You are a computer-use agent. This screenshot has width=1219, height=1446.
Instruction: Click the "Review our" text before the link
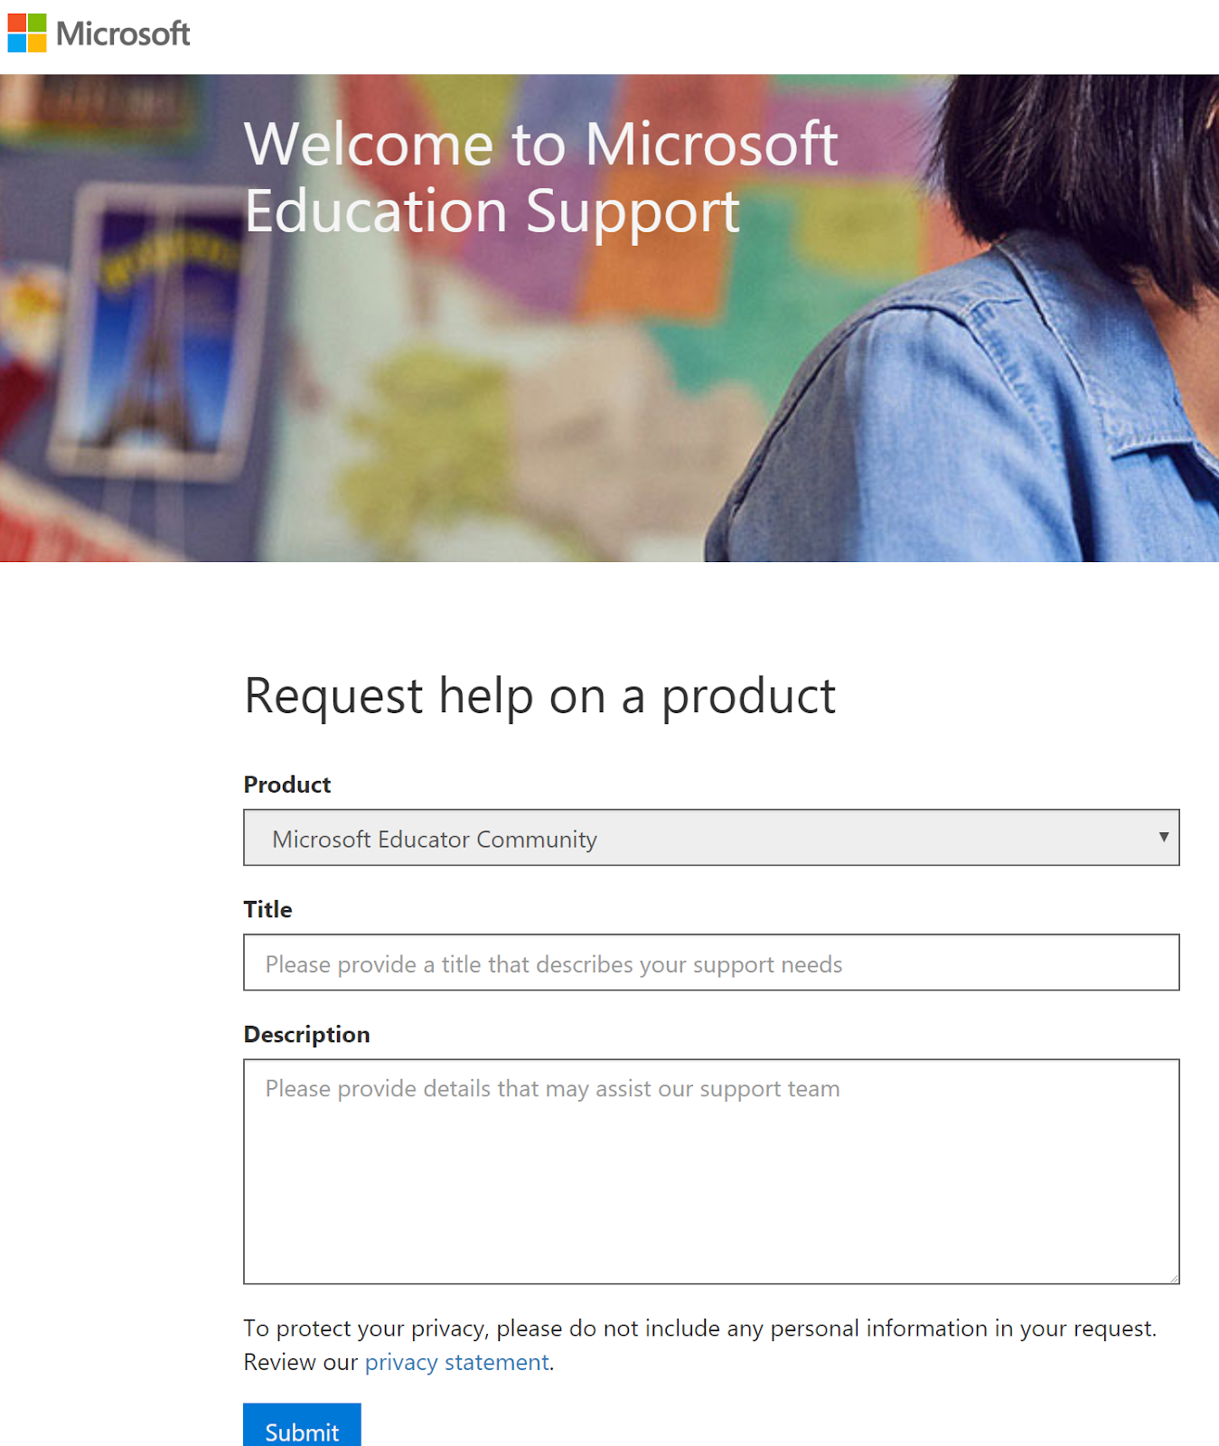point(301,1362)
